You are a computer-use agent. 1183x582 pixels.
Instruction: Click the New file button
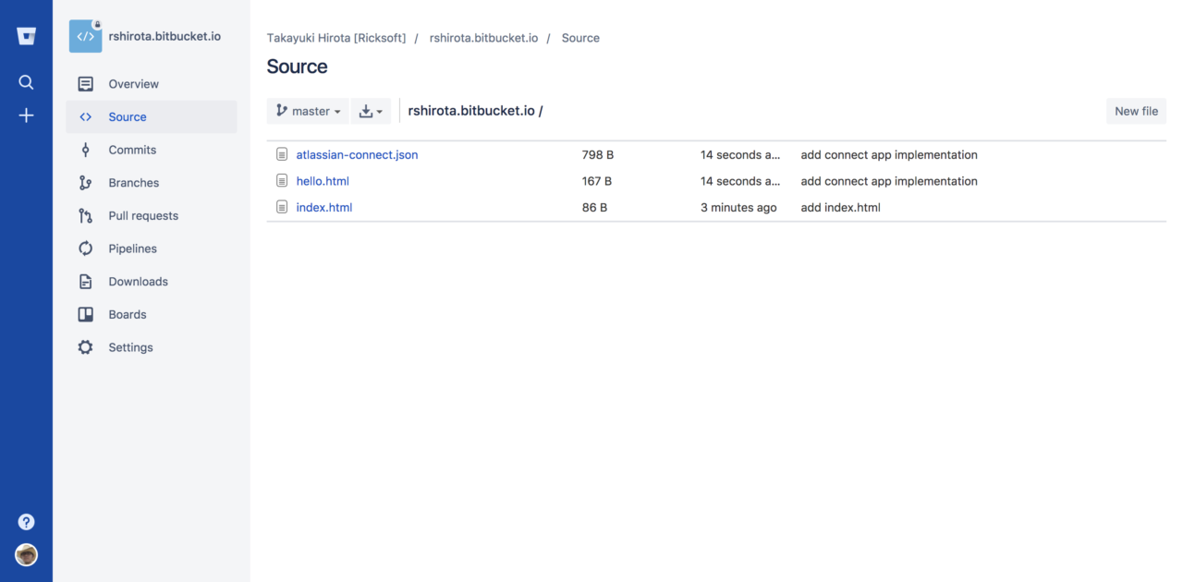point(1136,111)
